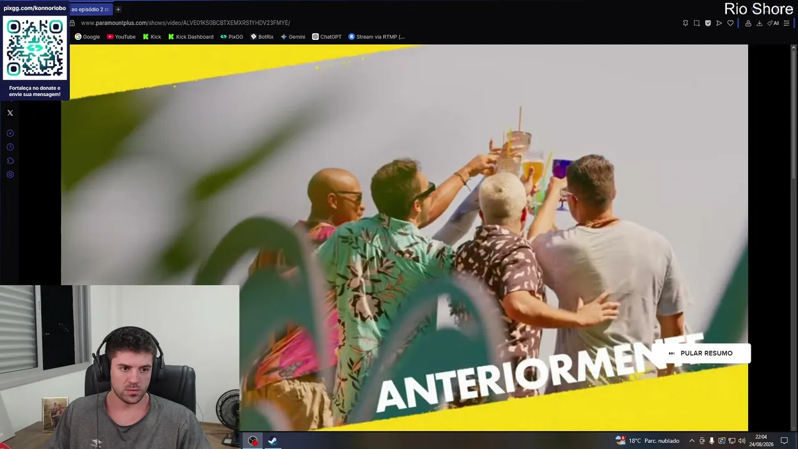Activate the screenshot snip tool icon
798x449 pixels.
pos(696,23)
